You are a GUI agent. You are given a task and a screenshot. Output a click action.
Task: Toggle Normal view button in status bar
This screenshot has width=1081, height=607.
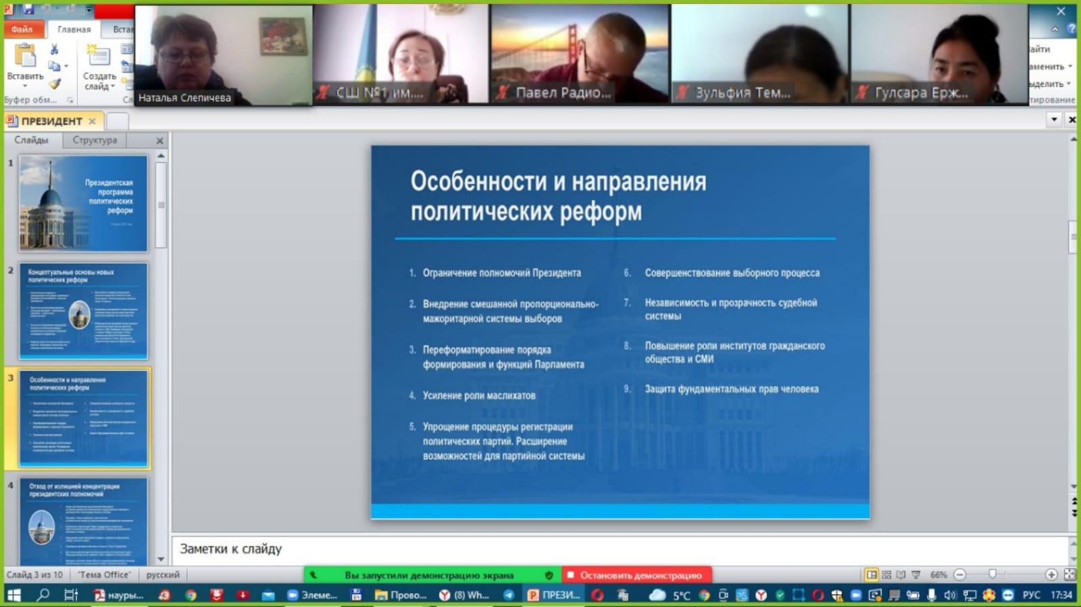pyautogui.click(x=872, y=575)
